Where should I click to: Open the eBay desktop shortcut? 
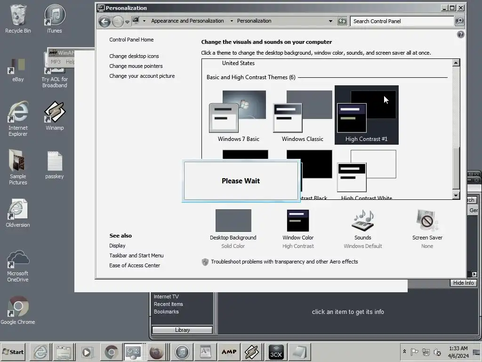[x=17, y=70]
